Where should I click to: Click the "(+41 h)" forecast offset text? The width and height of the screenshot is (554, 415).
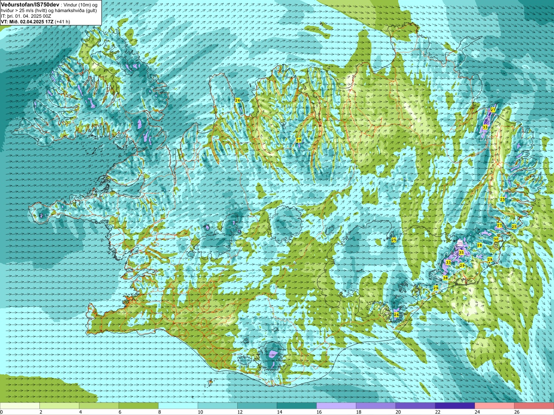tap(63, 21)
